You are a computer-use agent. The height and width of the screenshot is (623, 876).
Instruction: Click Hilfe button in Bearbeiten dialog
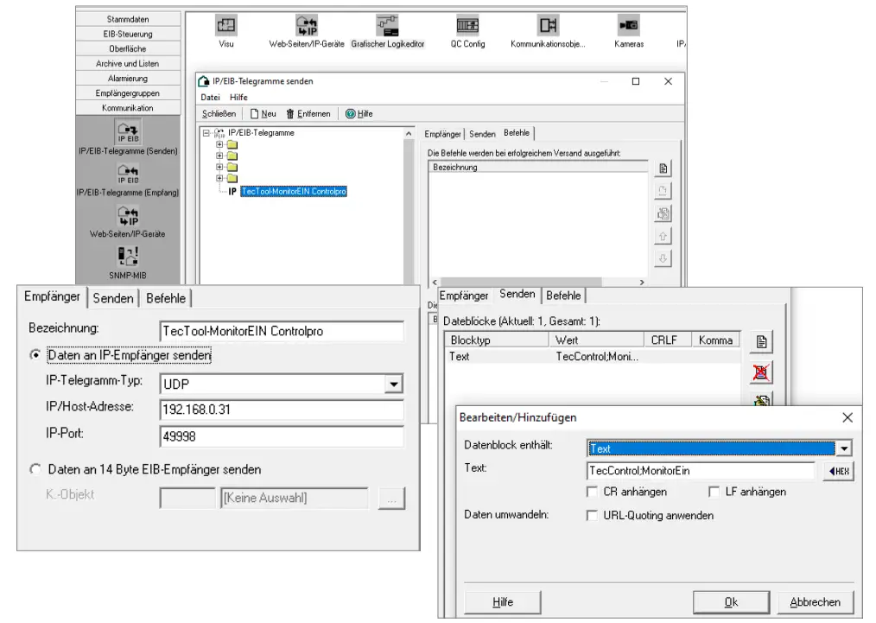[x=503, y=602]
